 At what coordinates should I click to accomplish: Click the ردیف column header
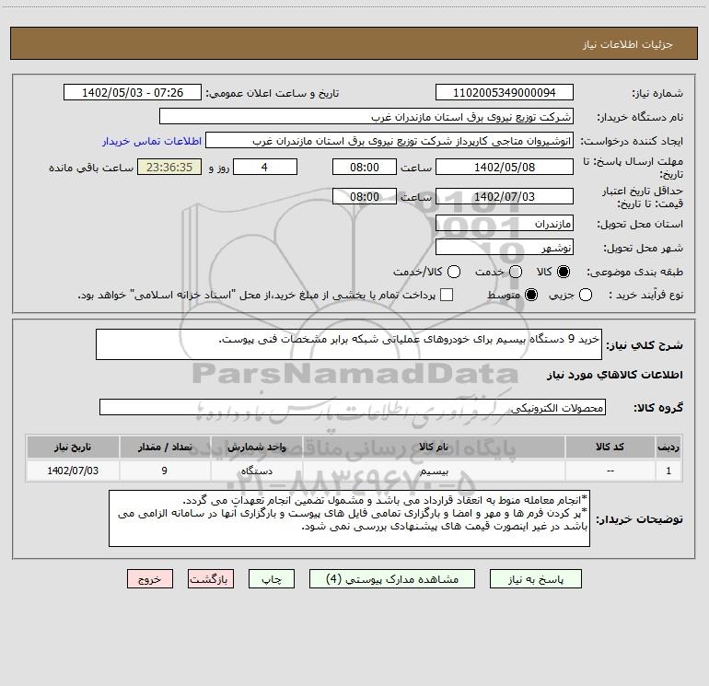tap(668, 447)
